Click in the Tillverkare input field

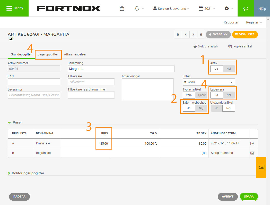(x=91, y=82)
